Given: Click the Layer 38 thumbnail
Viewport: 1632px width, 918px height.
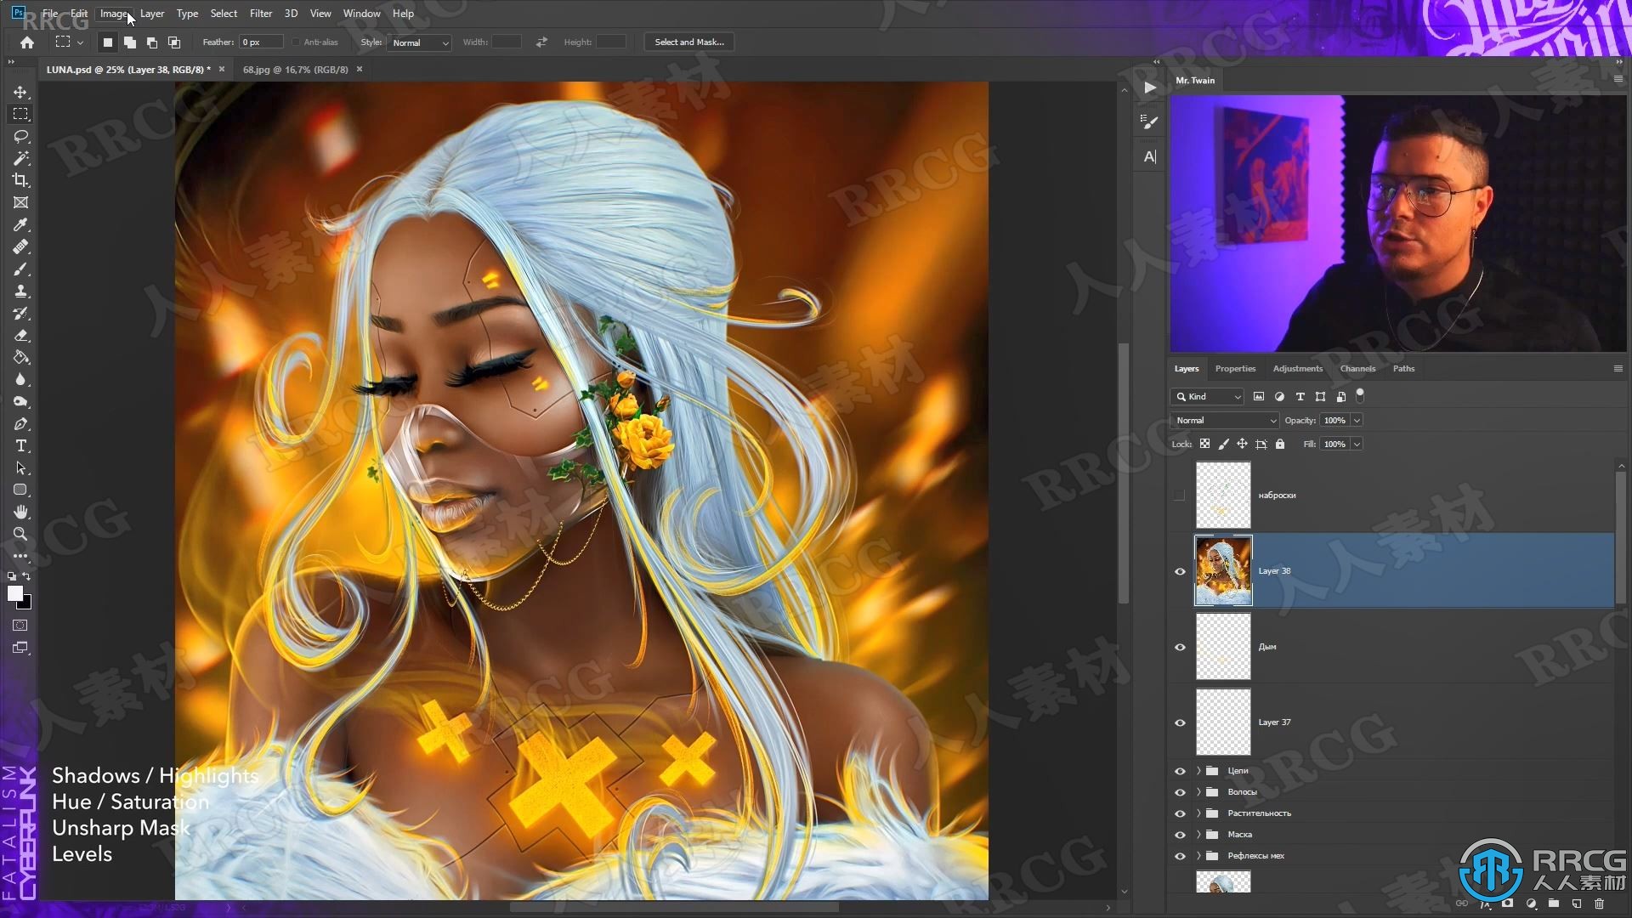Looking at the screenshot, I should click(1223, 570).
